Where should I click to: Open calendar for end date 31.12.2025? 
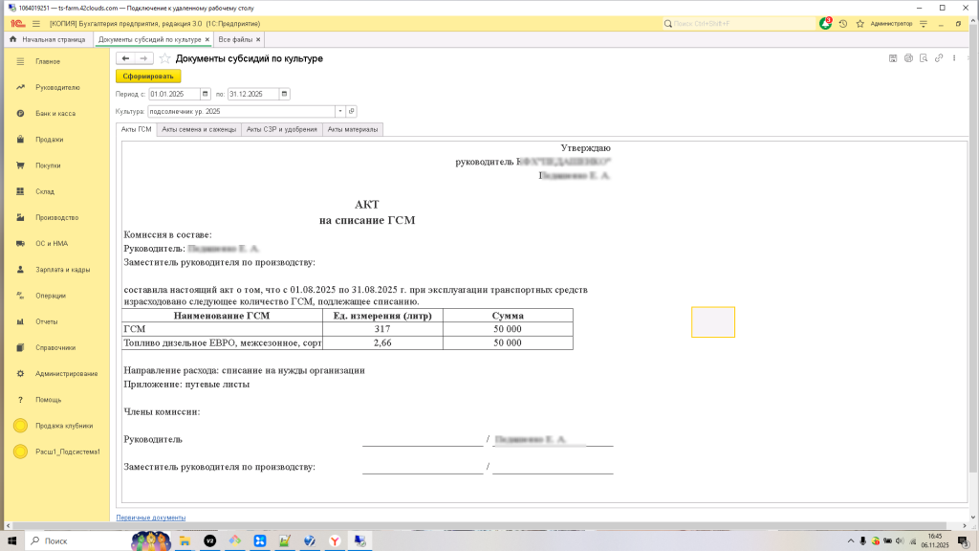284,94
